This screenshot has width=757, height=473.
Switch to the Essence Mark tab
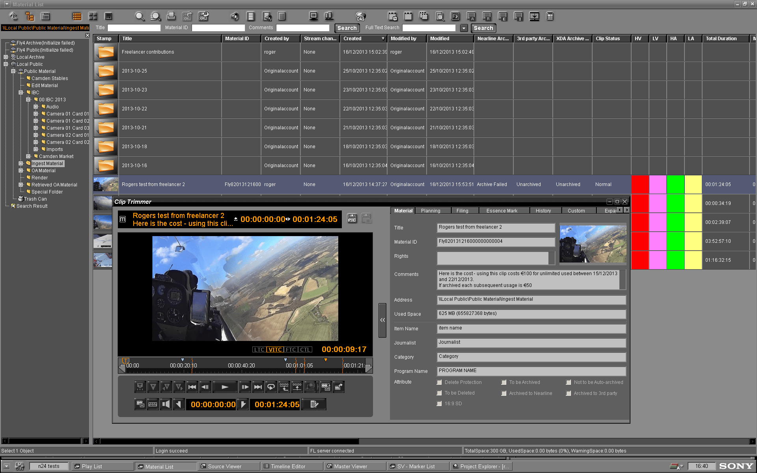502,211
